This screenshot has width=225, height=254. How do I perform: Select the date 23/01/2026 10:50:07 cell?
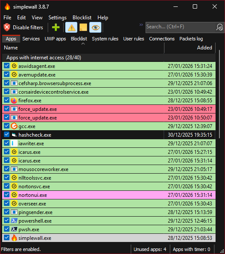(190, 118)
